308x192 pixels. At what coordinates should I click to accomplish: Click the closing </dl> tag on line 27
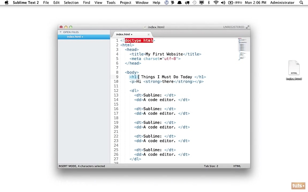(x=135, y=159)
